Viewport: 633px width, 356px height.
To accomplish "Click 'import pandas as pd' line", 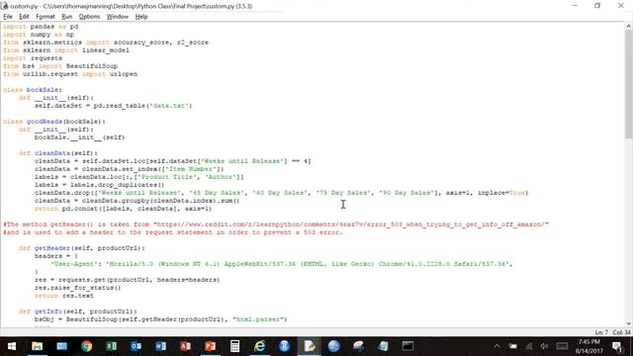I will coord(41,27).
